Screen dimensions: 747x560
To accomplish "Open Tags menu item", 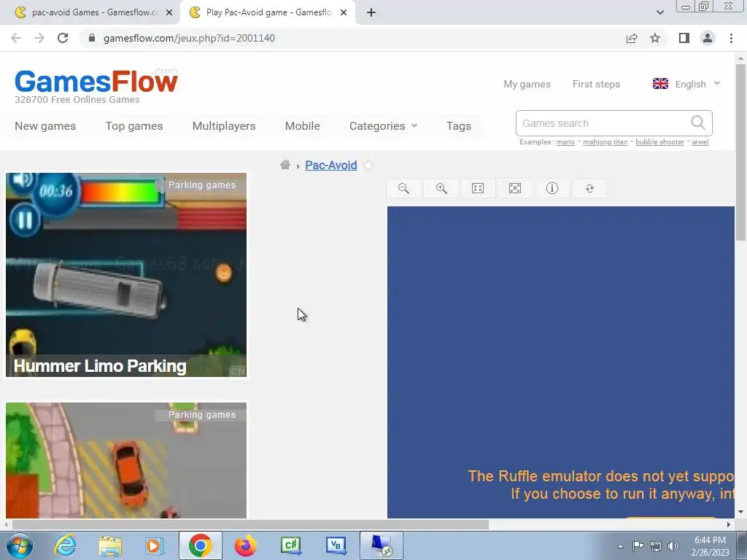I will pos(459,125).
